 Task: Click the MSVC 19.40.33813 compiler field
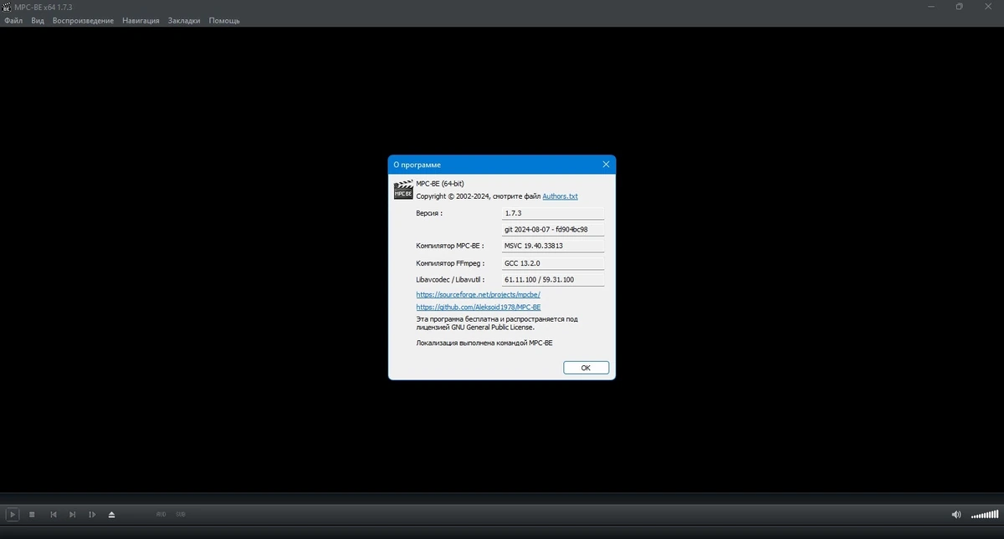pyautogui.click(x=552, y=246)
